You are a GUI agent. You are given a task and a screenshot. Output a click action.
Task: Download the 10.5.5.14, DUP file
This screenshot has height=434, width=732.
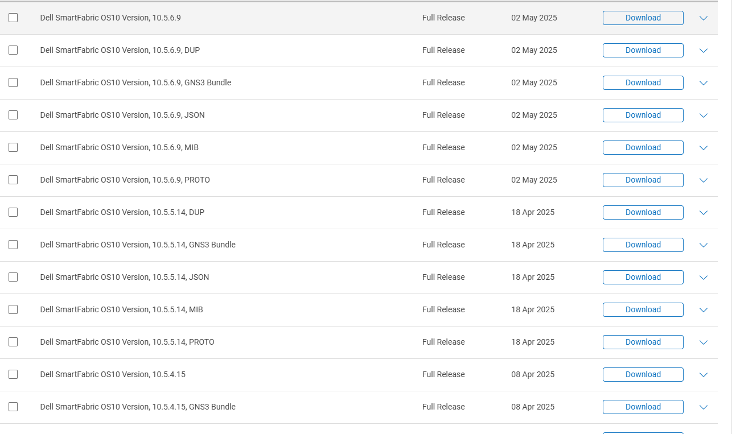pyautogui.click(x=643, y=212)
